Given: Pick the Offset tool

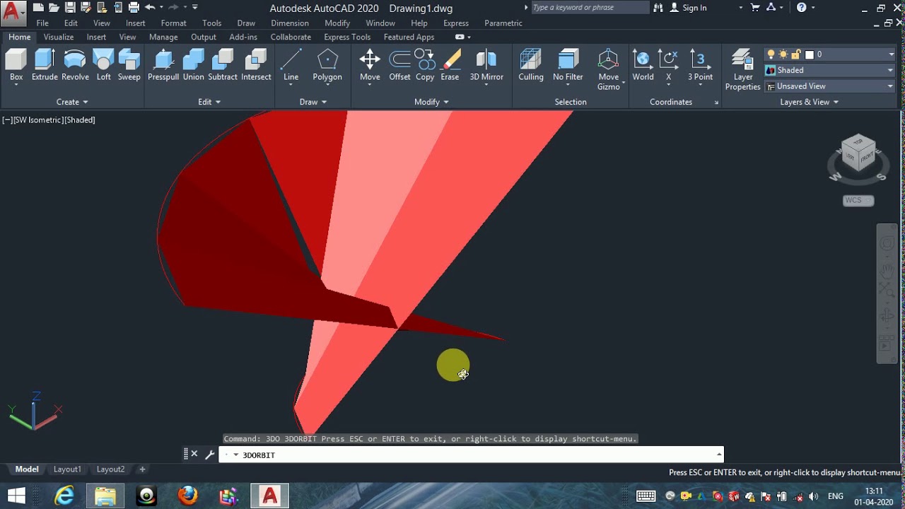Looking at the screenshot, I should pos(399,65).
